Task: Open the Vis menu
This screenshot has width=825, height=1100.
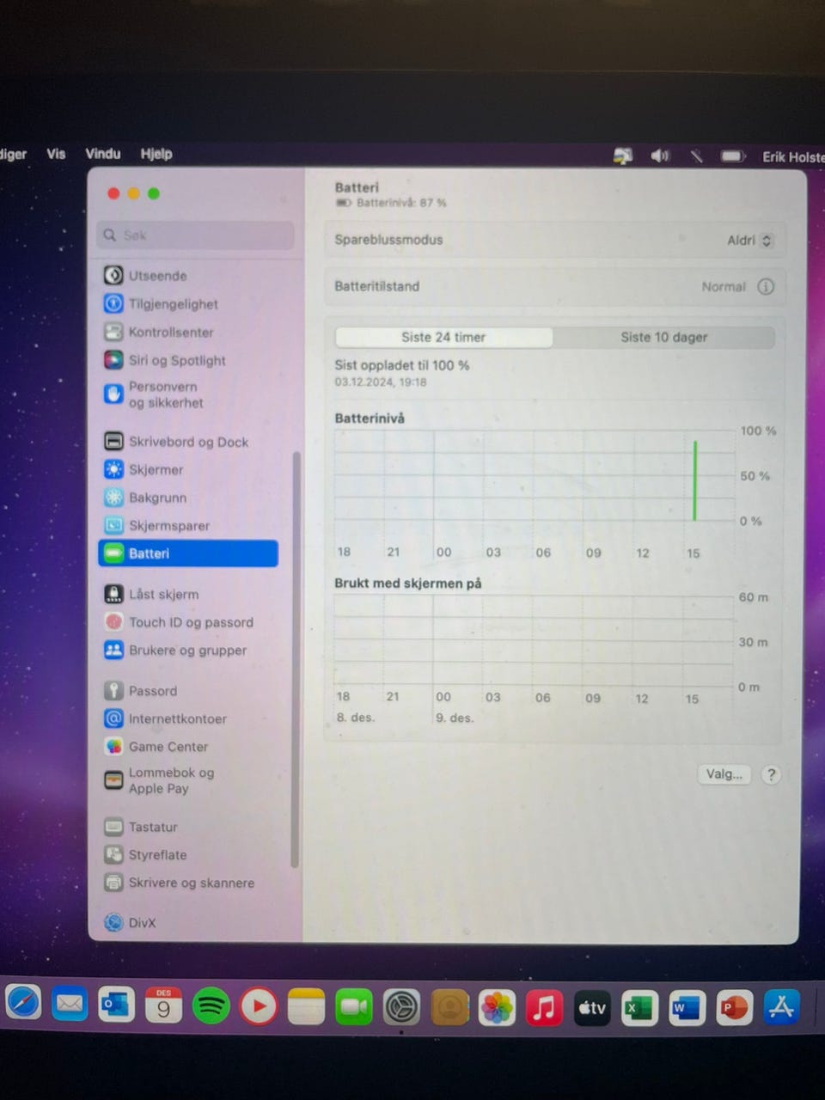Action: [56, 154]
